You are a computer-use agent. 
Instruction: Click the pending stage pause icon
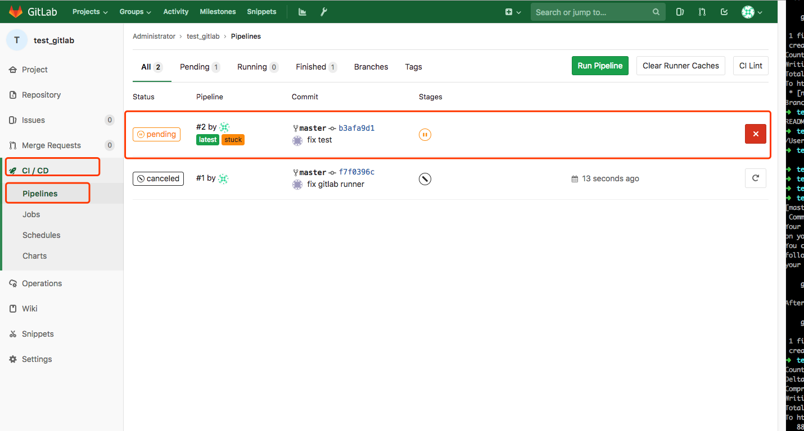(425, 134)
